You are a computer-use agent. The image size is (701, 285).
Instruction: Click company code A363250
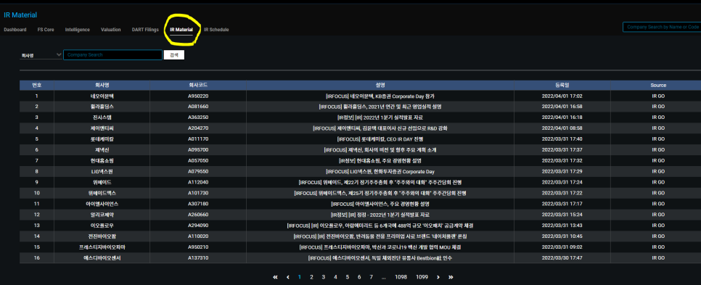click(198, 117)
